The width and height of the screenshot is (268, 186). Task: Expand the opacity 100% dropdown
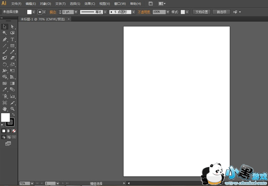pos(168,12)
